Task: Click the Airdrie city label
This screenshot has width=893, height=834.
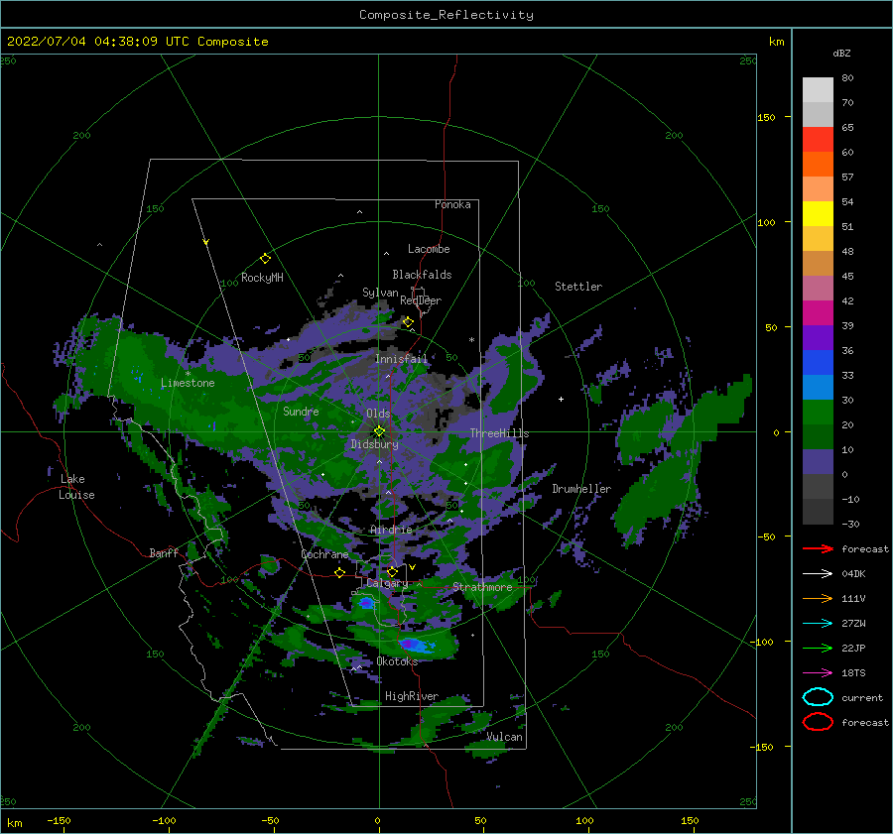Action: (391, 530)
